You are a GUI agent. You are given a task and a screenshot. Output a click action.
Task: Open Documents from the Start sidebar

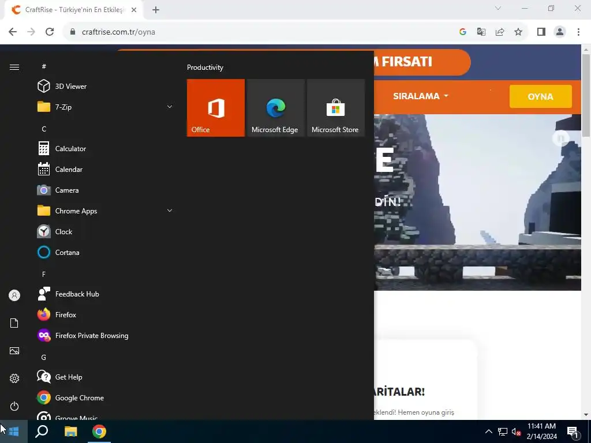point(14,323)
